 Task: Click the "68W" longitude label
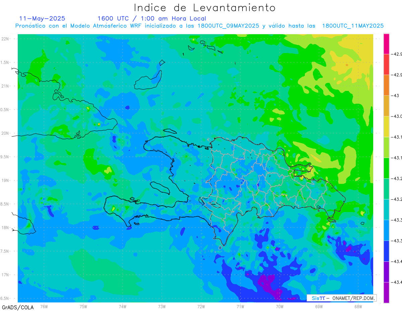tap(358, 306)
